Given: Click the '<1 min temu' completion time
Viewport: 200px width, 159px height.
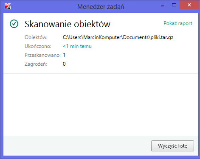Looking at the screenshot, I should tap(77, 46).
